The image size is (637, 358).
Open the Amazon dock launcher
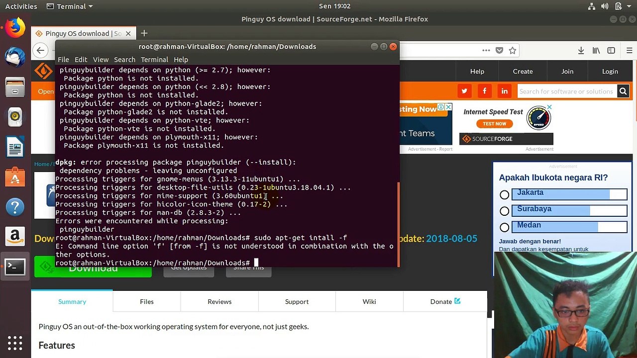(x=15, y=237)
